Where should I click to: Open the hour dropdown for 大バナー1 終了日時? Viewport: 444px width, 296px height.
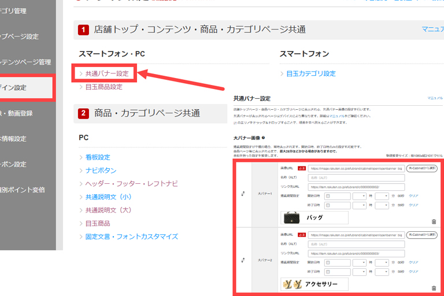(x=360, y=205)
